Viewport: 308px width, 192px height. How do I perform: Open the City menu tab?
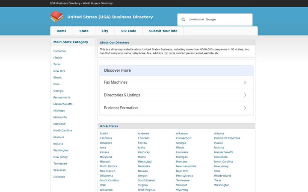(x=105, y=31)
